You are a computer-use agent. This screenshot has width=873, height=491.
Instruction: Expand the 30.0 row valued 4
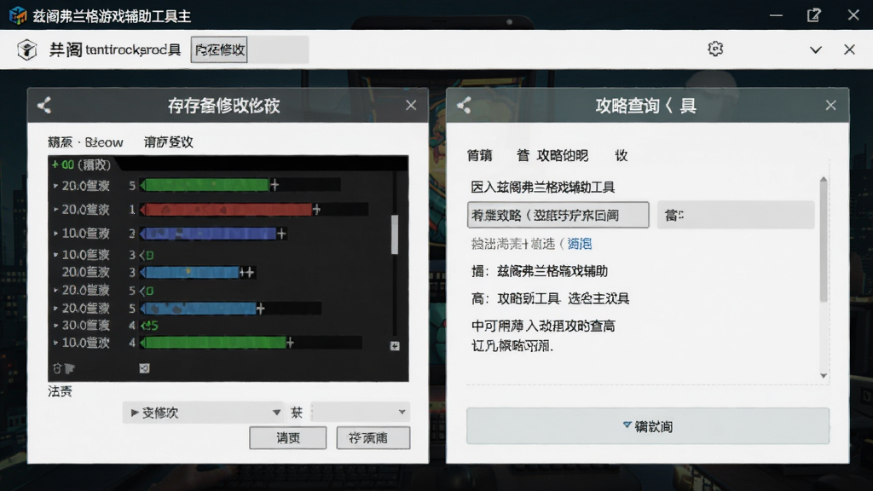(55, 325)
